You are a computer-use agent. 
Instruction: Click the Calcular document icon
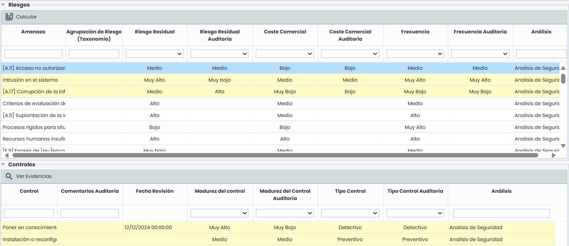coord(9,17)
